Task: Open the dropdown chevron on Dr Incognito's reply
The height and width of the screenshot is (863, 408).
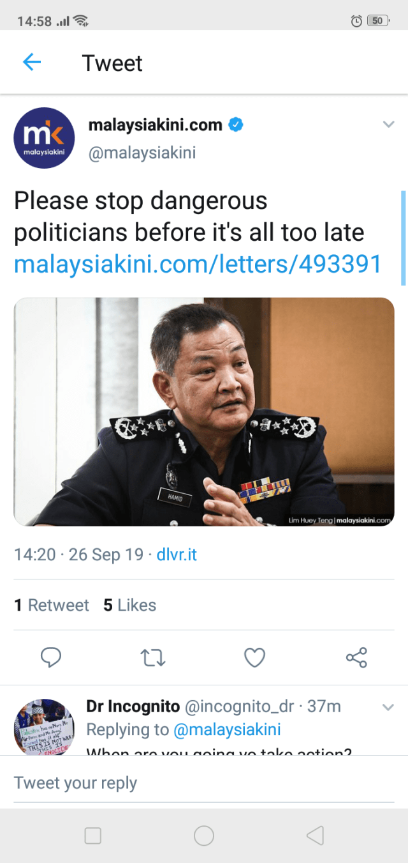Action: pyautogui.click(x=388, y=707)
